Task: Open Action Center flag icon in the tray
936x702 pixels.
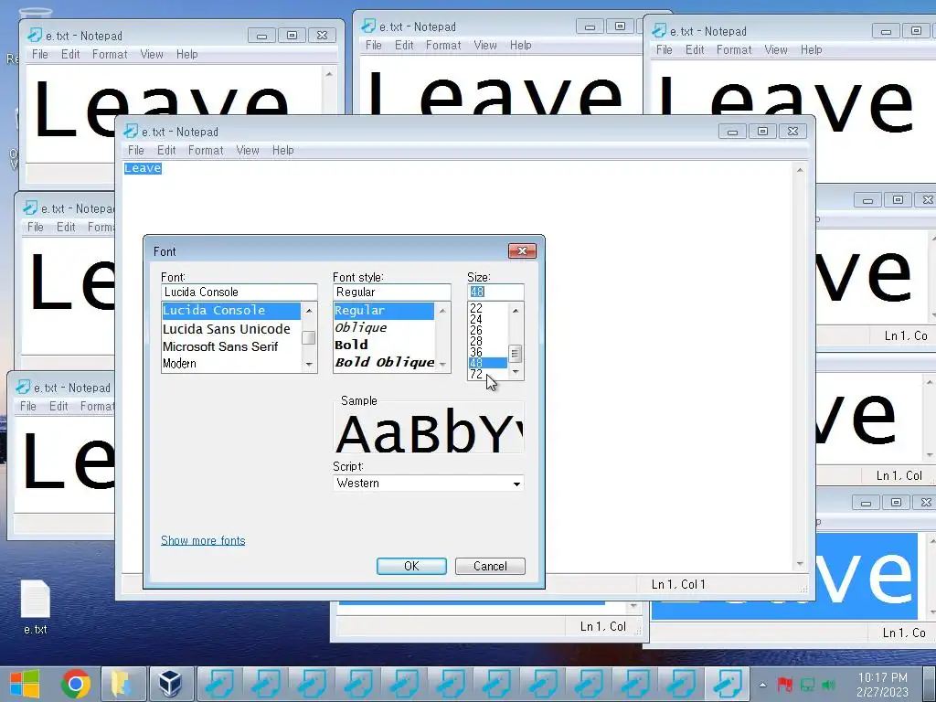Action: point(784,685)
